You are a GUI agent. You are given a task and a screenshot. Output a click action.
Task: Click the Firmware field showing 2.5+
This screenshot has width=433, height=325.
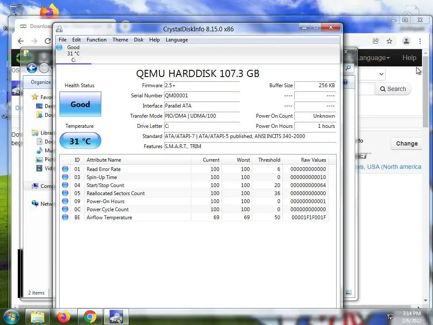(x=202, y=85)
